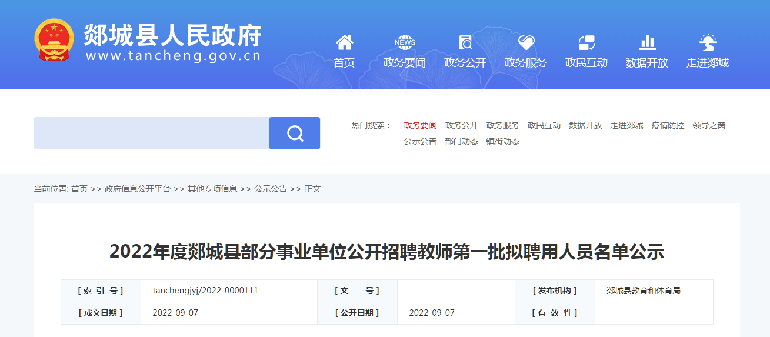Open the 首页 home icon
The image size is (770, 337).
pyautogui.click(x=344, y=42)
